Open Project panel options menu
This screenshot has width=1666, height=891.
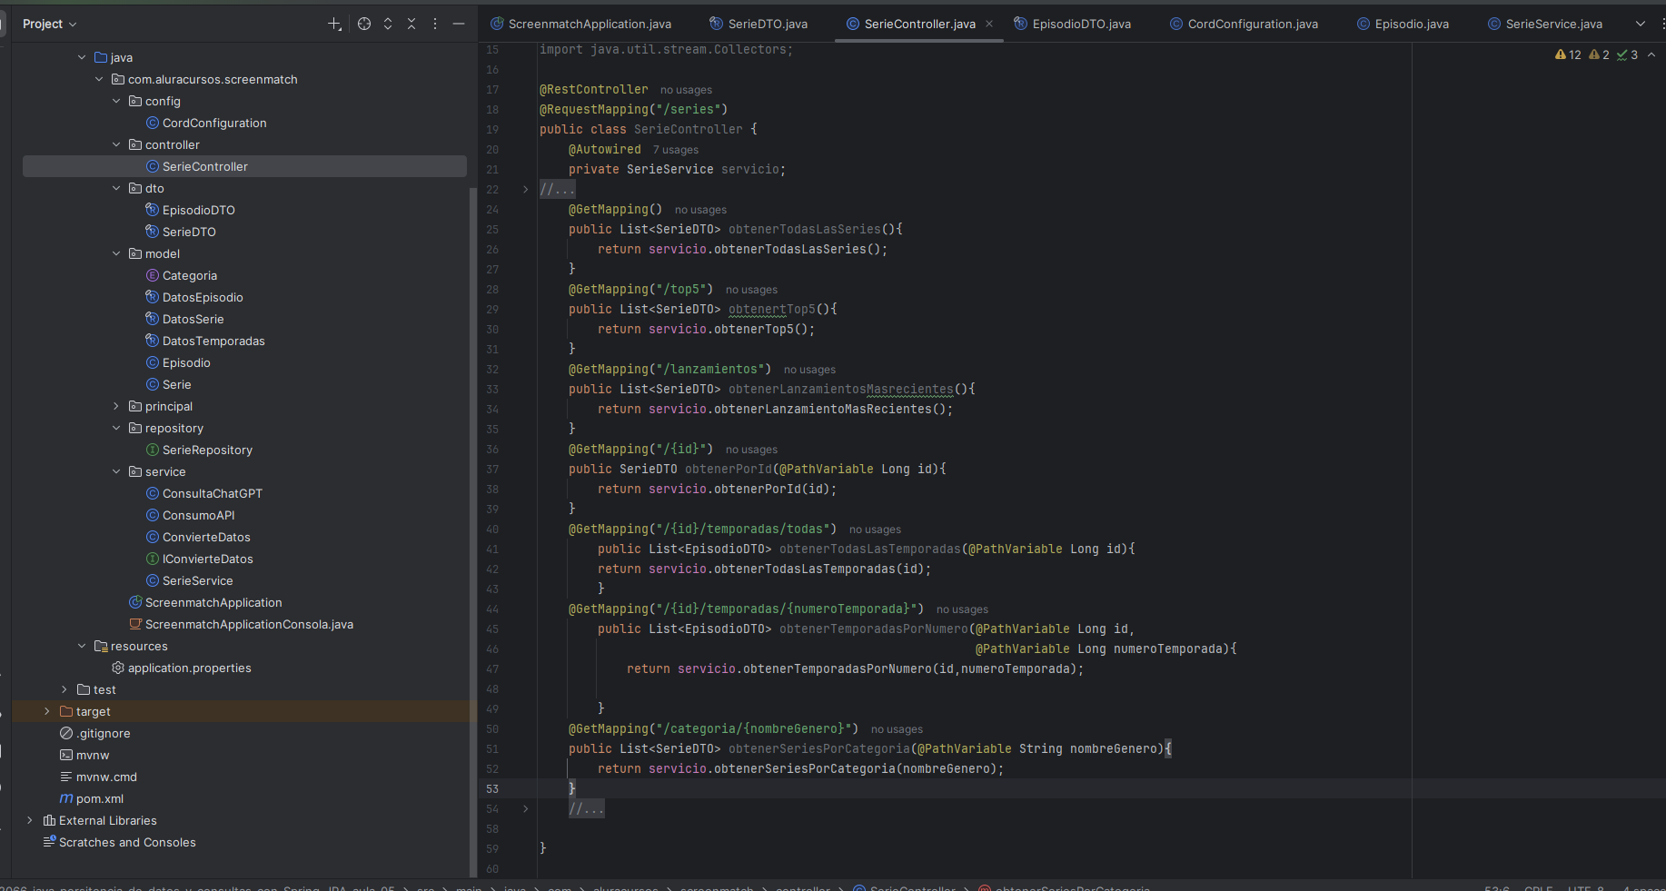(x=435, y=24)
